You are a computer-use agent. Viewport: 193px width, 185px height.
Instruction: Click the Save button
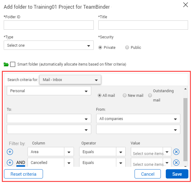[177, 174]
